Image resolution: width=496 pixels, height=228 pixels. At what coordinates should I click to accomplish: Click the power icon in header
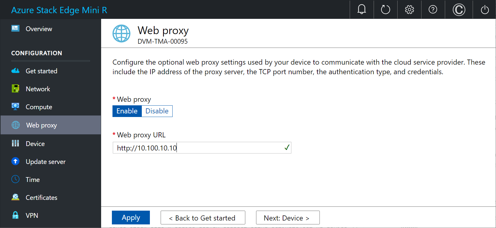tap(485, 10)
